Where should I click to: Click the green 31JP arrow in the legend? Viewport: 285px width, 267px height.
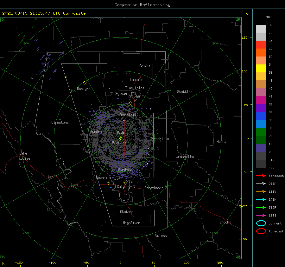tap(261, 207)
